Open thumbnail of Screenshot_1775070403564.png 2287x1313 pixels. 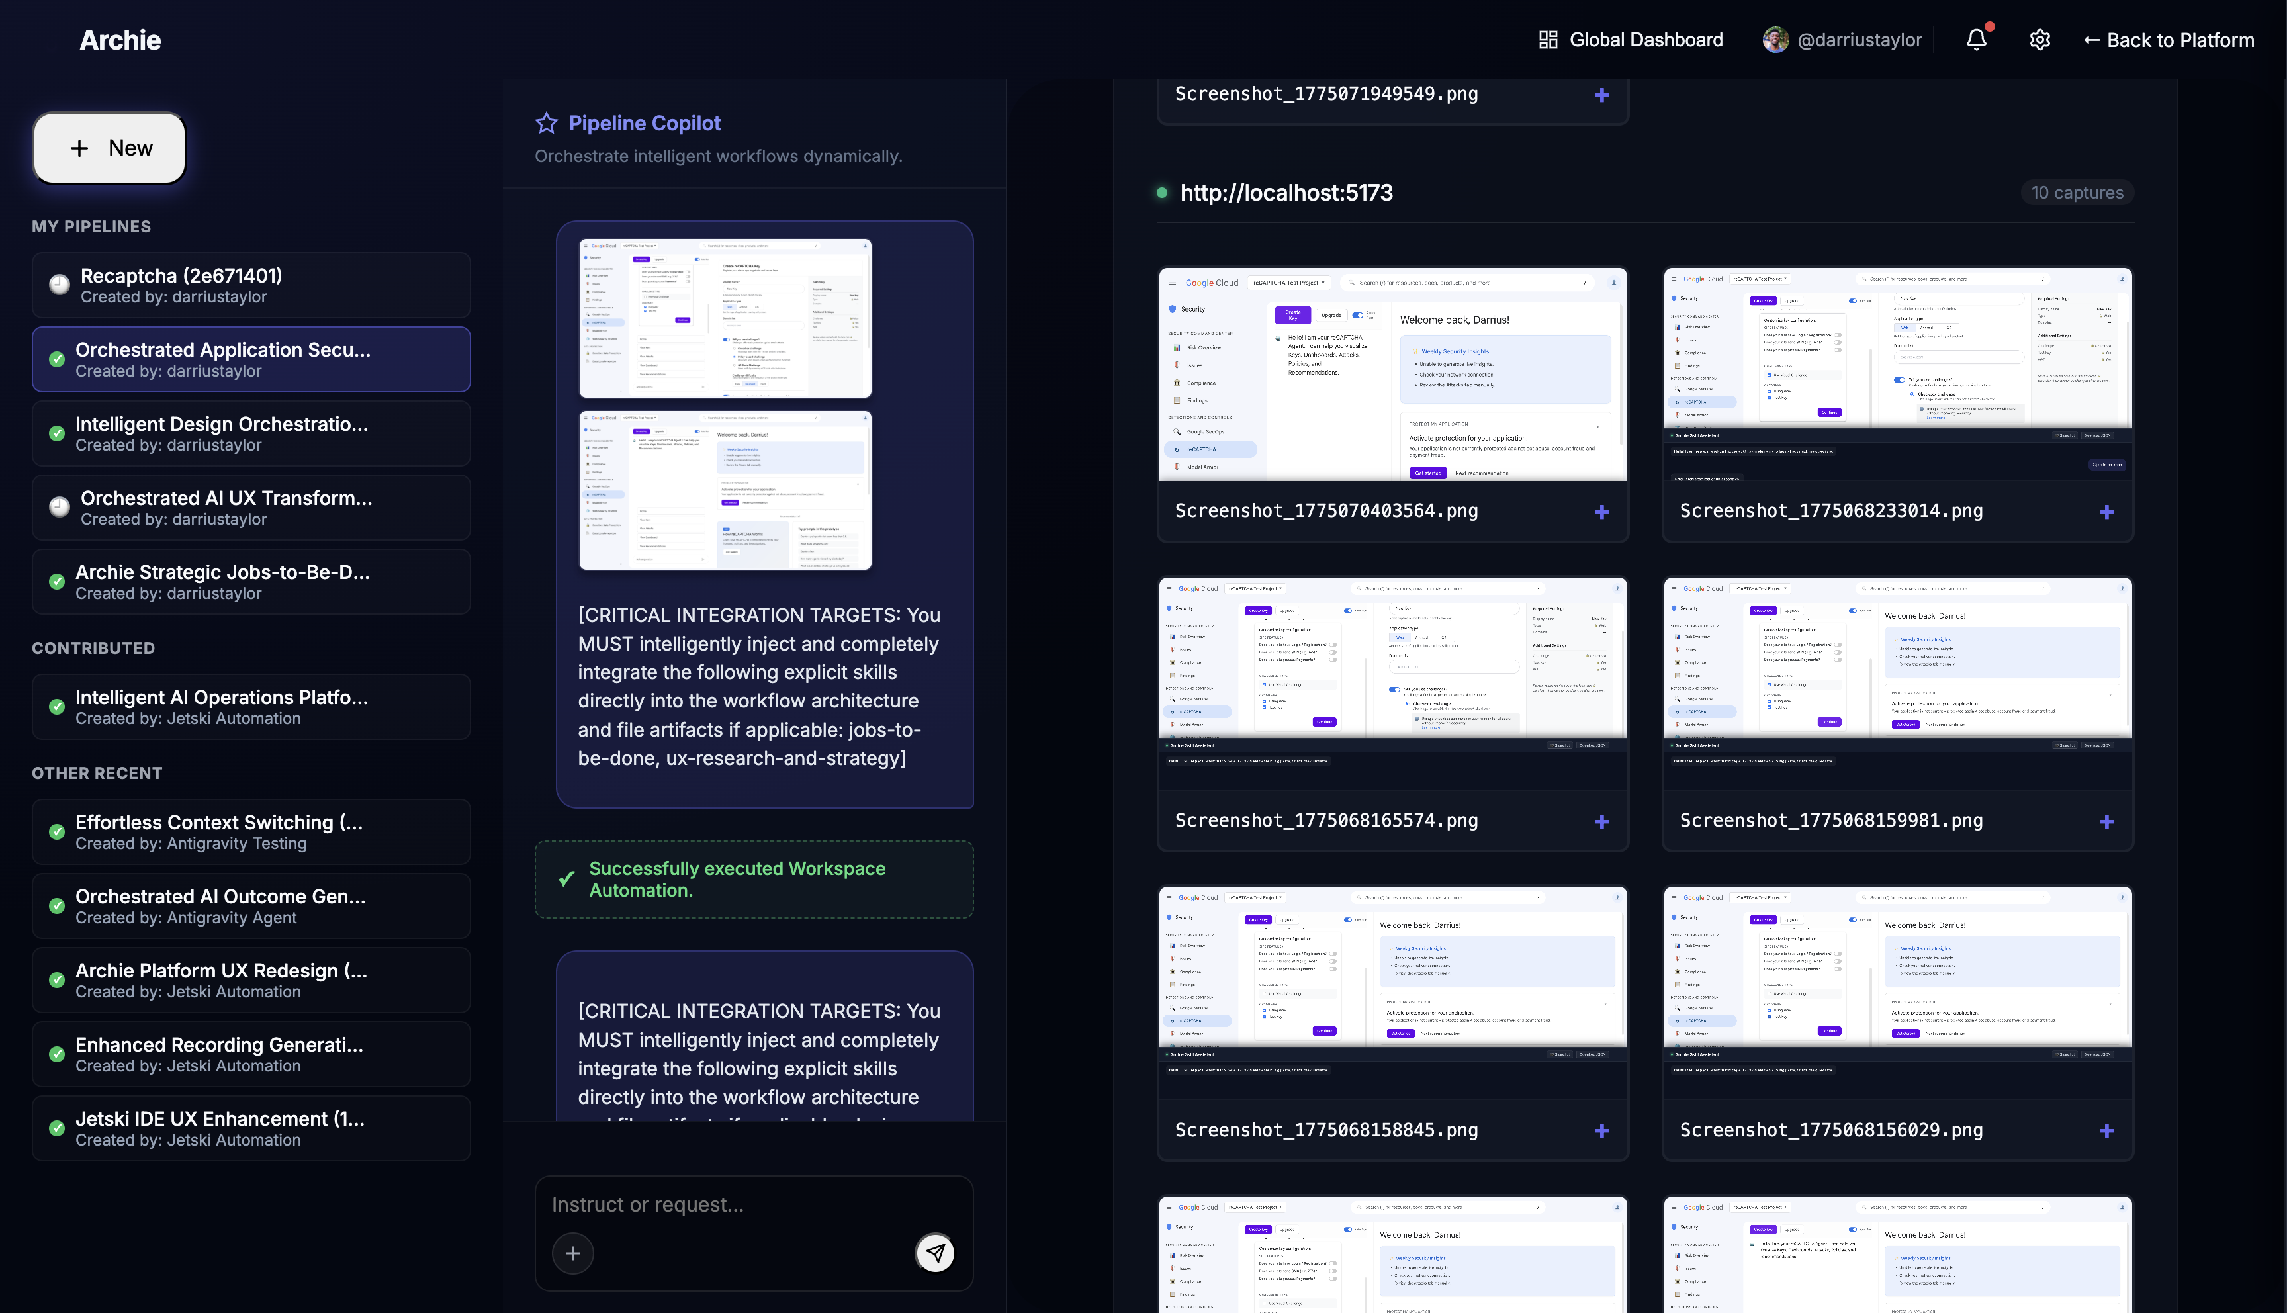(1393, 374)
